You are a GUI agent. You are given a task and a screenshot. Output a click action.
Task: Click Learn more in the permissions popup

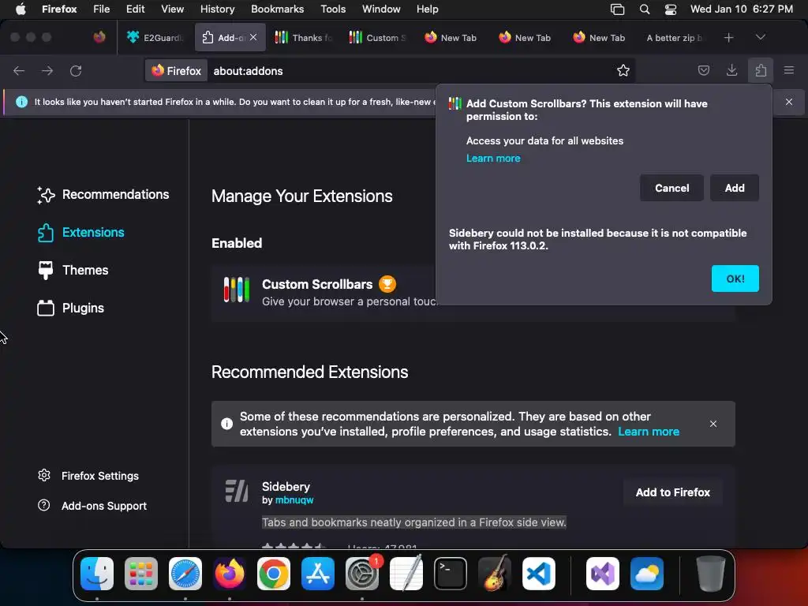pos(493,158)
